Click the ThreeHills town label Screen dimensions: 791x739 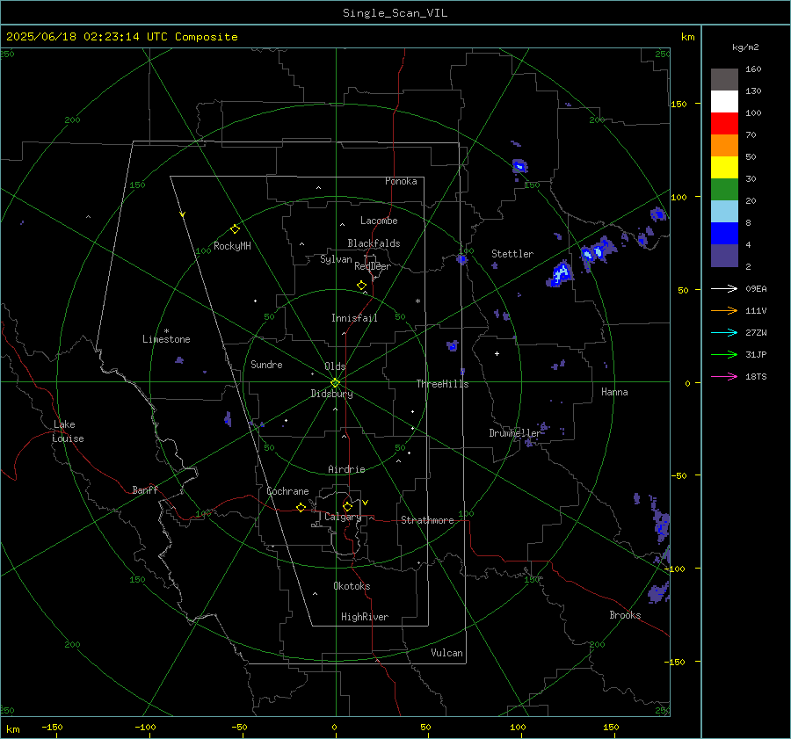click(442, 384)
